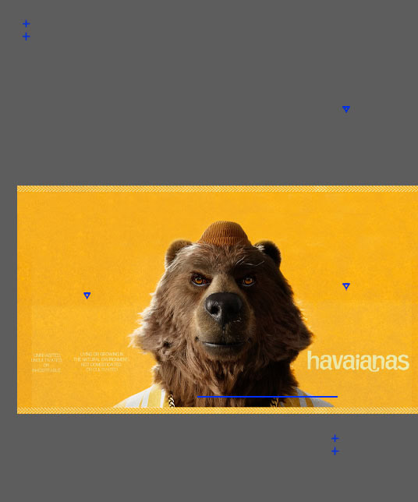Click the zigzag border atop the banner
This screenshot has width=418, height=502.
218,189
